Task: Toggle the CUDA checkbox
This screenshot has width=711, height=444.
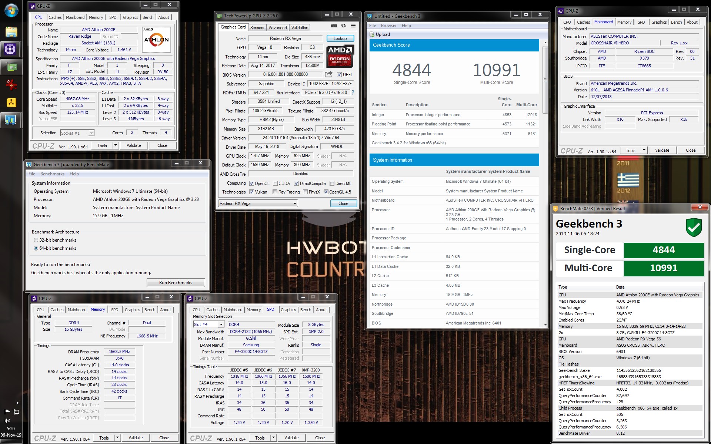Action: (x=275, y=184)
